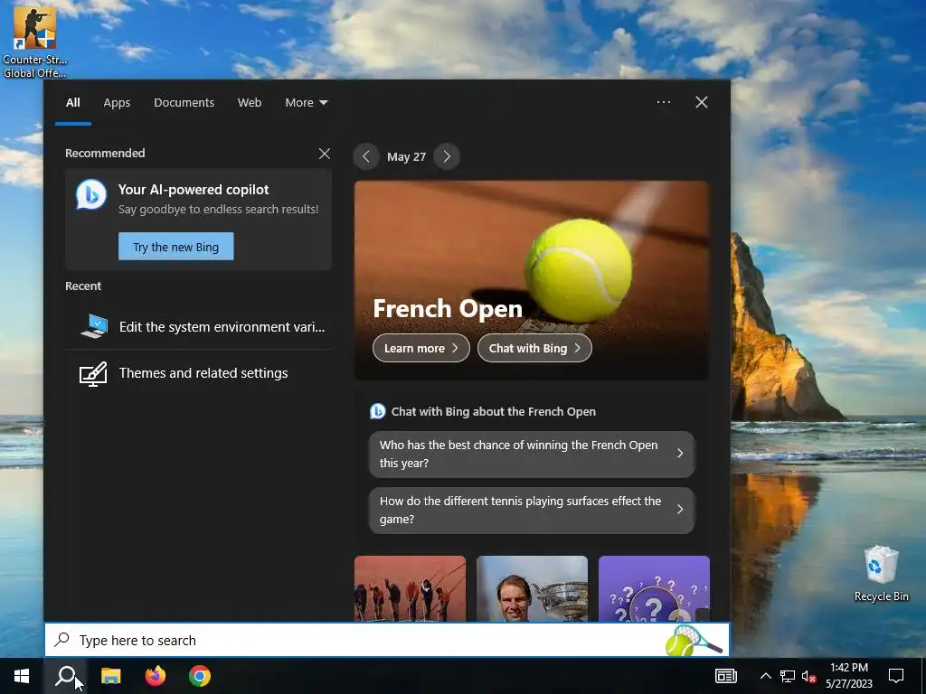Screen dimensions: 926x694
Task: Launch File Explorer from the taskbar
Action: point(110,676)
